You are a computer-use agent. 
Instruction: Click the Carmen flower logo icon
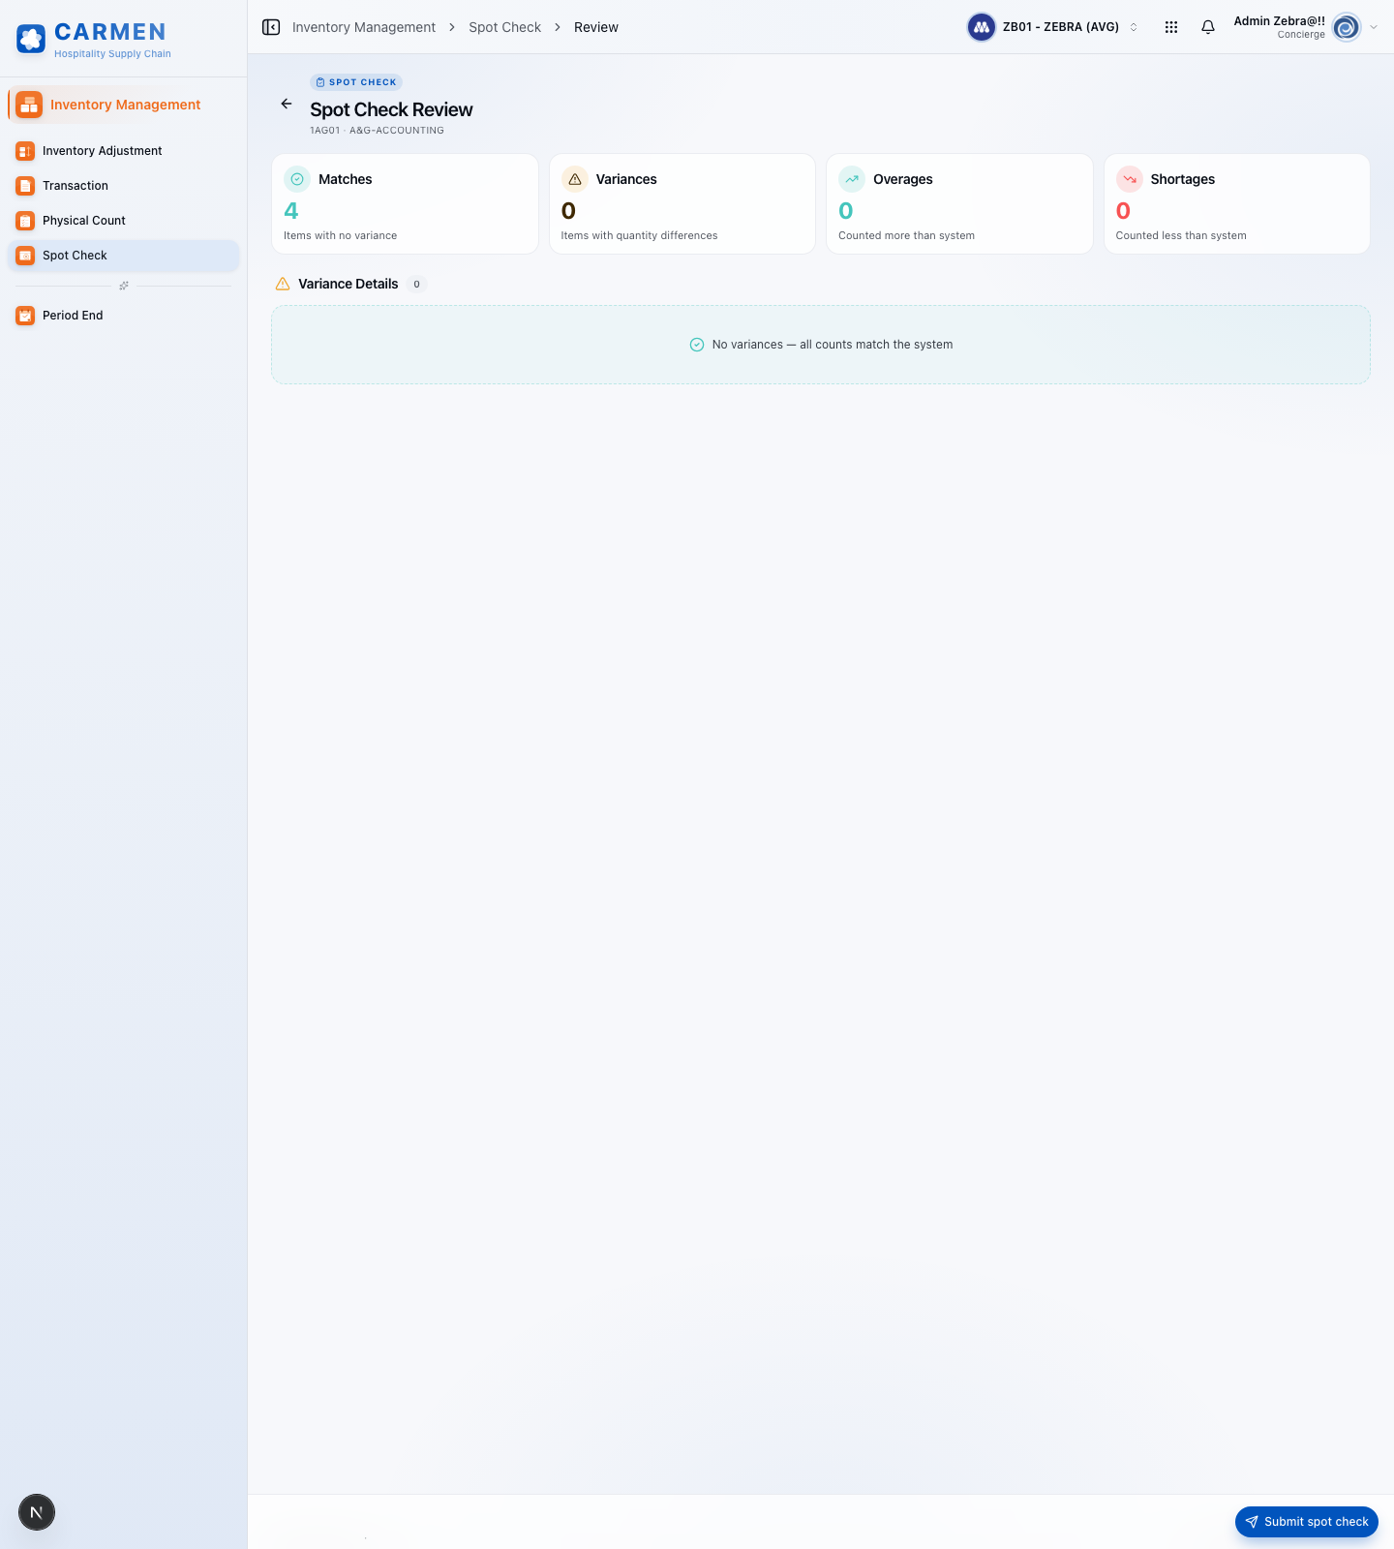31,39
